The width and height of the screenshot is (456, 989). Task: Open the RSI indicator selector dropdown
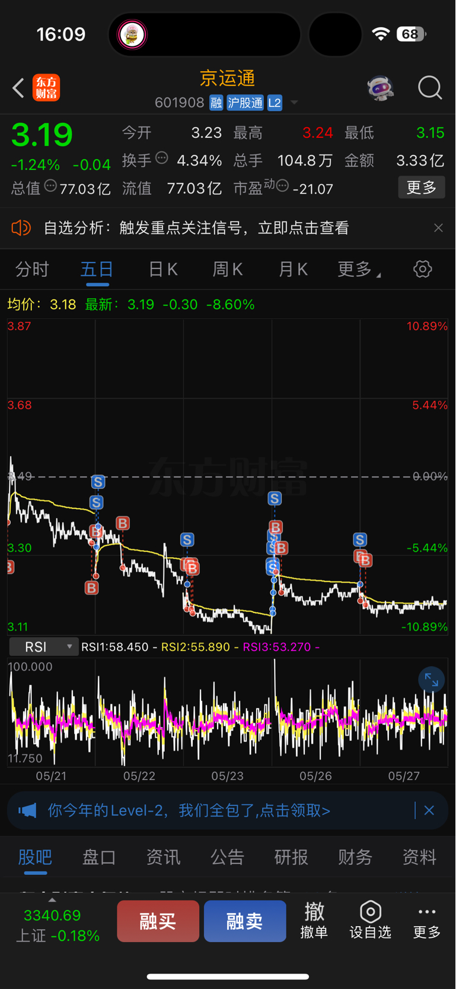(x=44, y=647)
